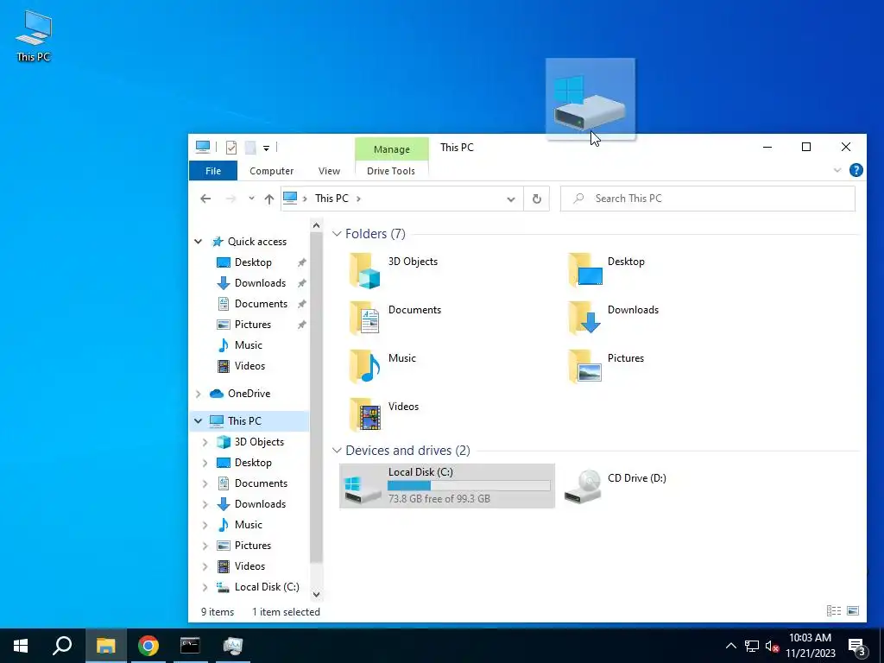The width and height of the screenshot is (884, 663).
Task: Expand the OneDrive tree node
Action: [198, 394]
